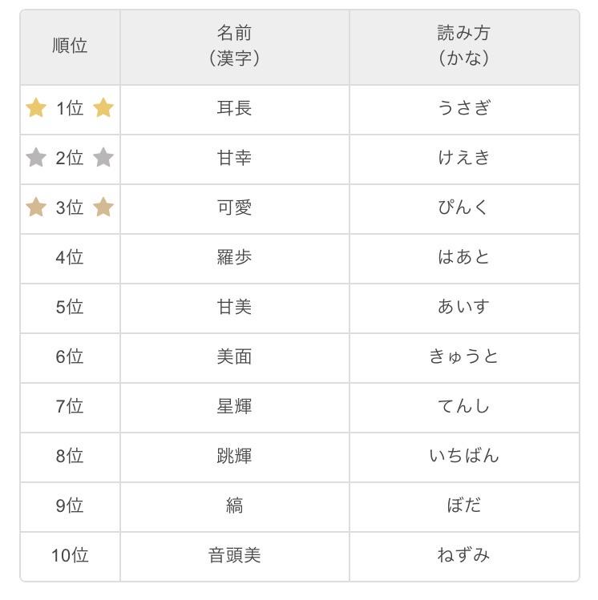The image size is (598, 600).
Task: Click the reading あいす
Action: pyautogui.click(x=463, y=307)
